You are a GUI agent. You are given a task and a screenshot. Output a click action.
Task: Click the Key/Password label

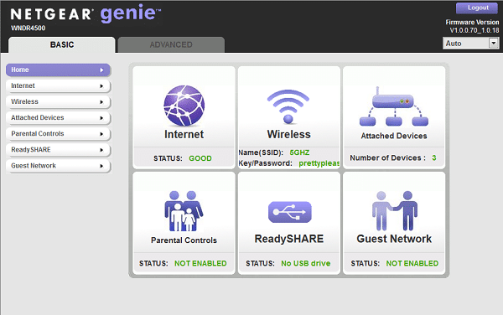coord(265,163)
